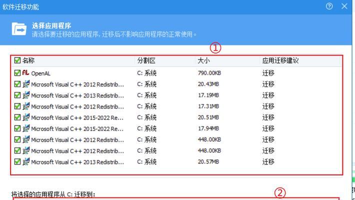Click the installer icon of the 20.57MB row

[x=26, y=161]
